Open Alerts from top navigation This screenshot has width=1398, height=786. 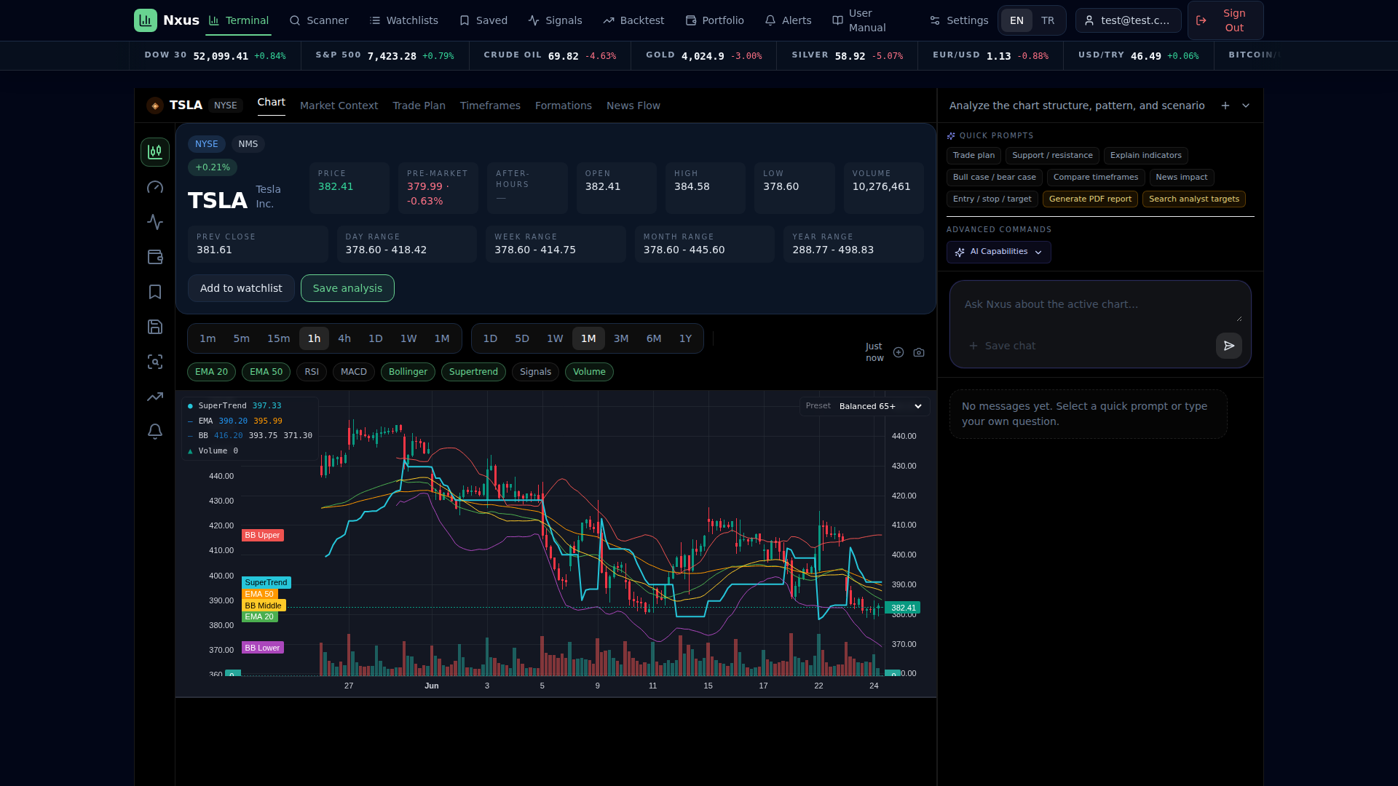788,20
